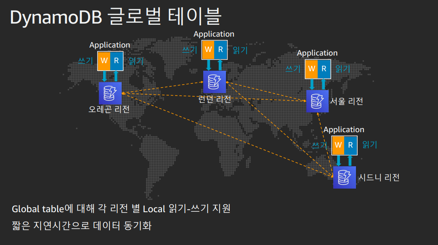438x245 pixels.
Task: Click the slide title DynamoDB 글로벌 테이블
Action: tap(116, 17)
